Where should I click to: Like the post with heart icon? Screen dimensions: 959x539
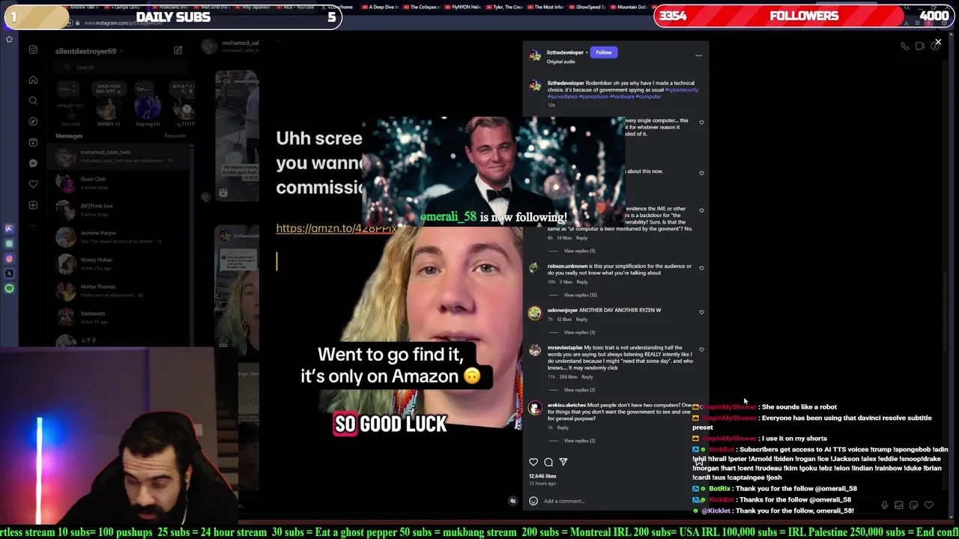click(533, 462)
